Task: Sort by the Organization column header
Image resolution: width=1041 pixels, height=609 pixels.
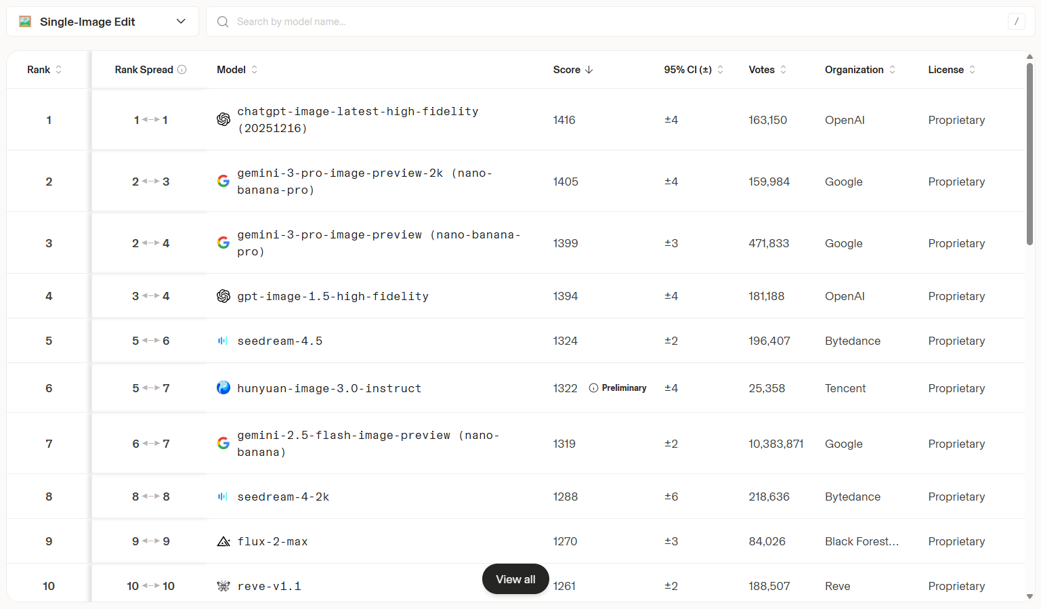Action: [859, 70]
